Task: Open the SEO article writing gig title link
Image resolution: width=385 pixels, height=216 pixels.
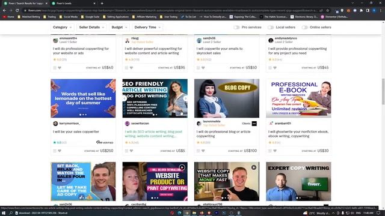Action: point(153,134)
